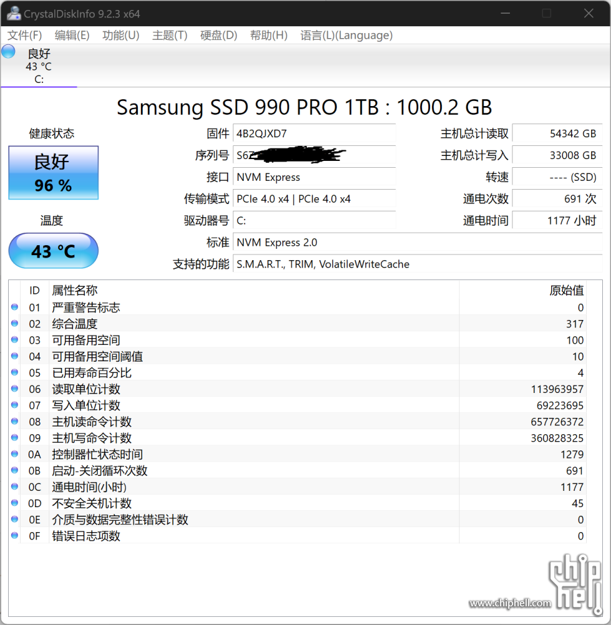Open the 帮助(H) menu
The width and height of the screenshot is (611, 625).
click(269, 36)
